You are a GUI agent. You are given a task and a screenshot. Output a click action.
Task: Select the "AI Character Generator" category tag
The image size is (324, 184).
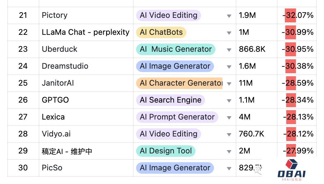[179, 83]
